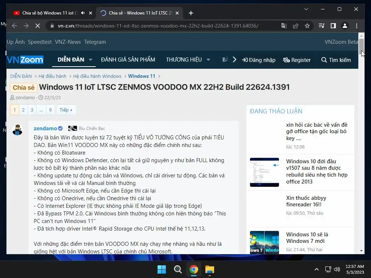The height and width of the screenshot is (278, 371).
Task: Switch to YouTube tab
Action: coord(49,13)
